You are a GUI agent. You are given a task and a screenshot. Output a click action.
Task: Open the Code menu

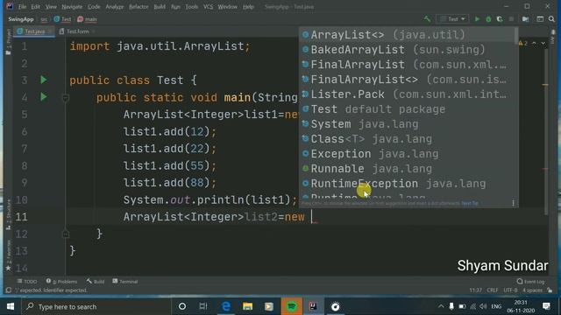click(94, 6)
